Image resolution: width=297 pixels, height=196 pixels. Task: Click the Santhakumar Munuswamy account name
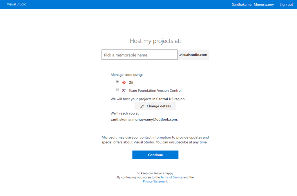(x=253, y=4)
